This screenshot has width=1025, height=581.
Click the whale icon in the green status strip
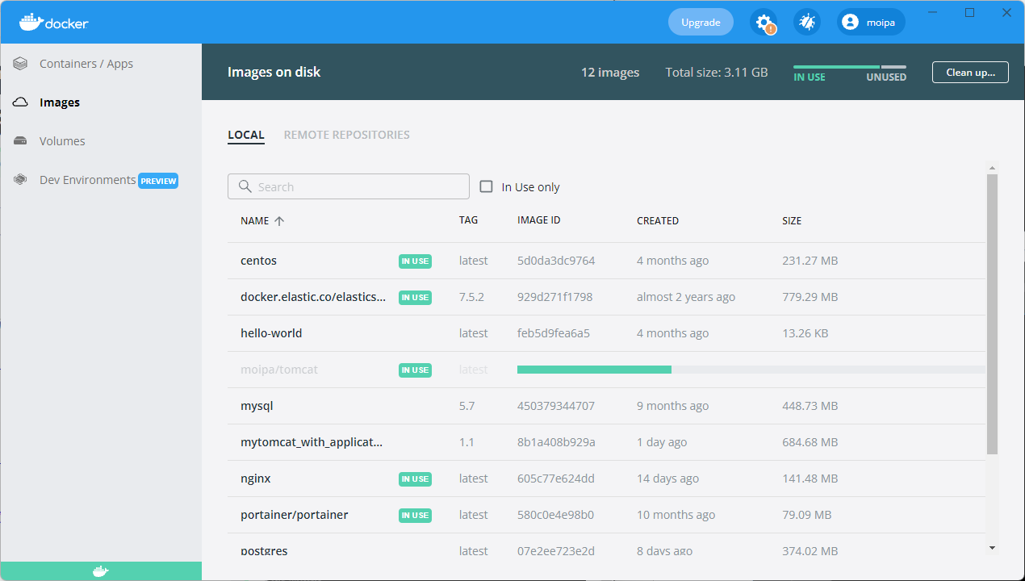[x=100, y=571]
